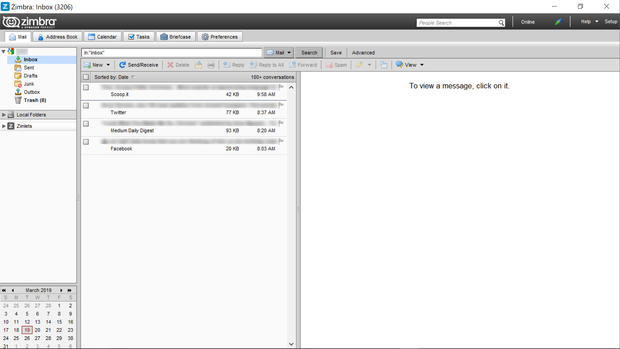The image size is (620, 349).
Task: Open the Junk folder
Action: (29, 84)
